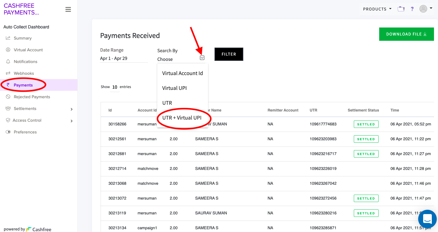Open the user avatar menu
This screenshot has width=438, height=232.
pyautogui.click(x=423, y=9)
